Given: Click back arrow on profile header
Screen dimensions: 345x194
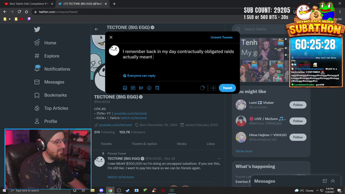Looking at the screenshot, I should pos(96,29).
